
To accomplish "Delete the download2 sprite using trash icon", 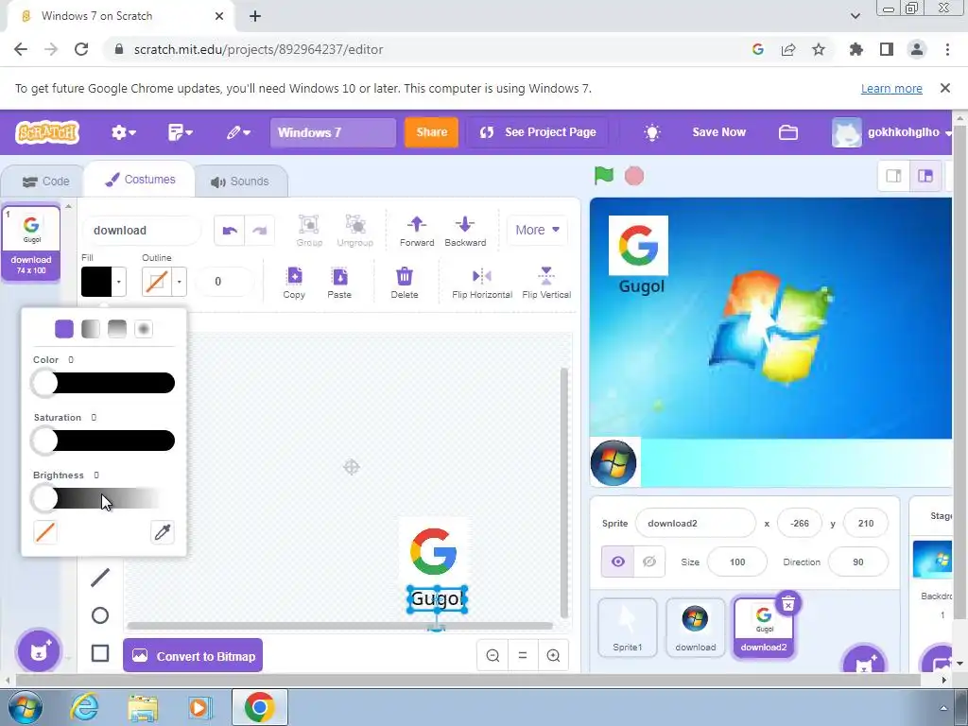I will (x=788, y=604).
